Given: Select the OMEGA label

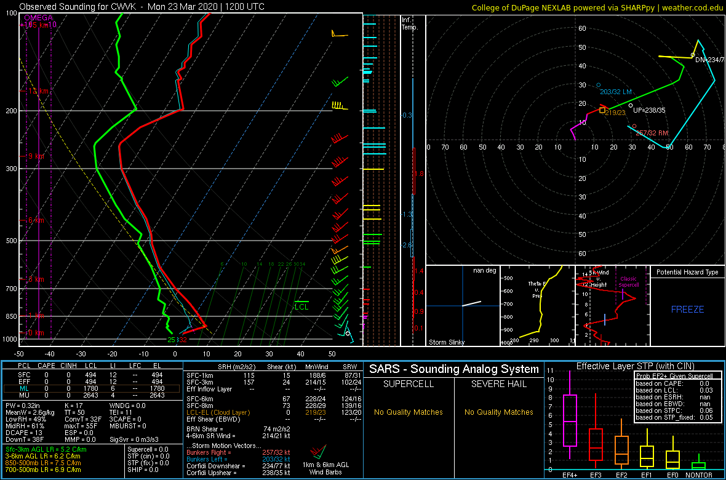Looking at the screenshot, I should (38, 18).
